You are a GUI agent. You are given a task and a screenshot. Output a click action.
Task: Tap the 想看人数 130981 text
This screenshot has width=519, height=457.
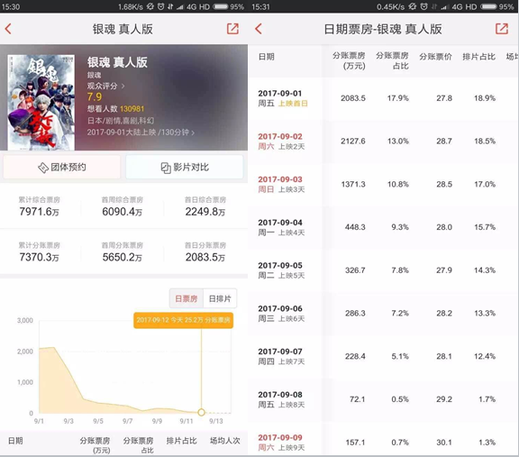click(115, 109)
